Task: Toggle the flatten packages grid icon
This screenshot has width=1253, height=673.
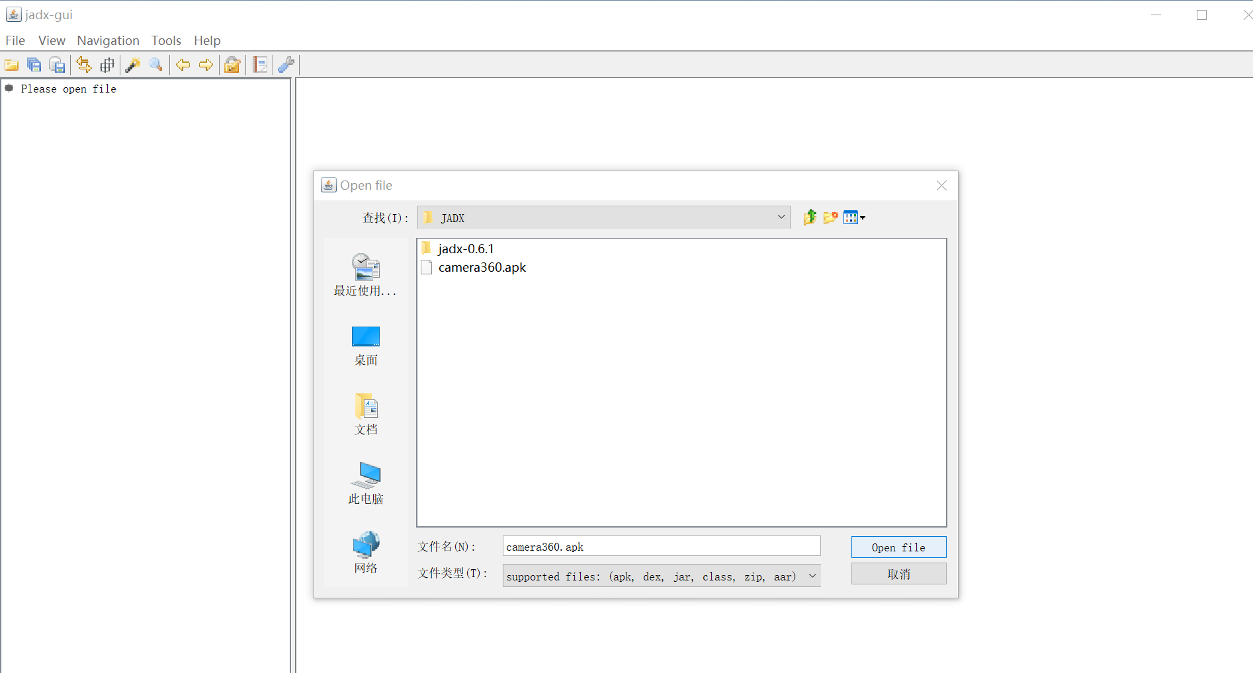Action: tap(107, 65)
